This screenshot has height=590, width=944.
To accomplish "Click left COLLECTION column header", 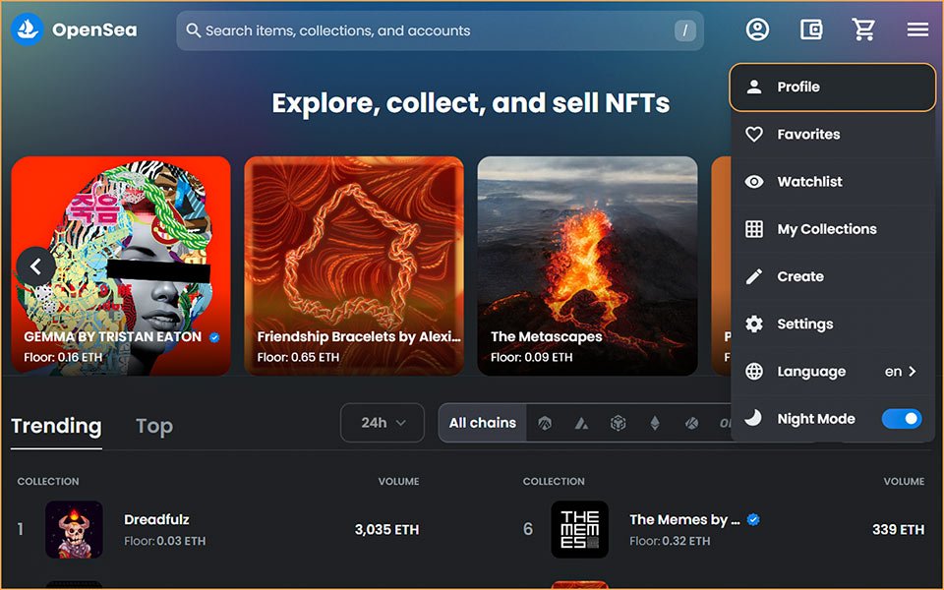I will click(x=48, y=481).
